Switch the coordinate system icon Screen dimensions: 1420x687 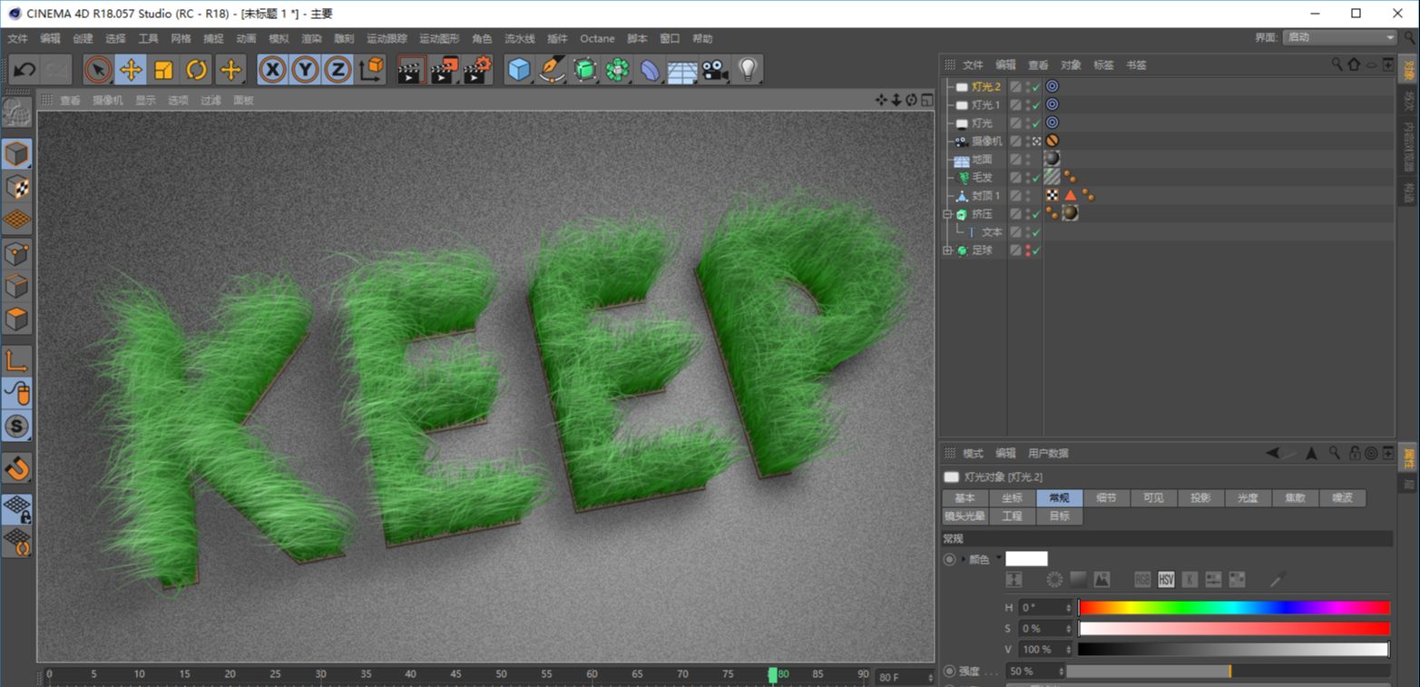(371, 70)
